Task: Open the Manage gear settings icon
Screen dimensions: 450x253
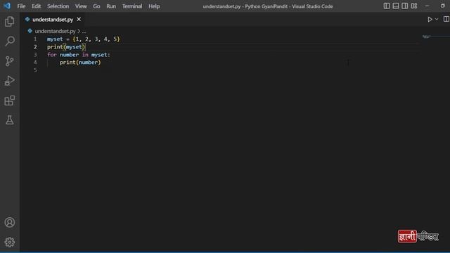Action: (9, 242)
